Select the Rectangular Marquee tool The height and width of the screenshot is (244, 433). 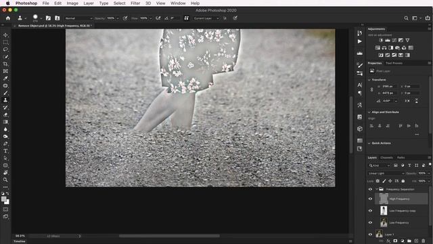[x=5, y=42]
